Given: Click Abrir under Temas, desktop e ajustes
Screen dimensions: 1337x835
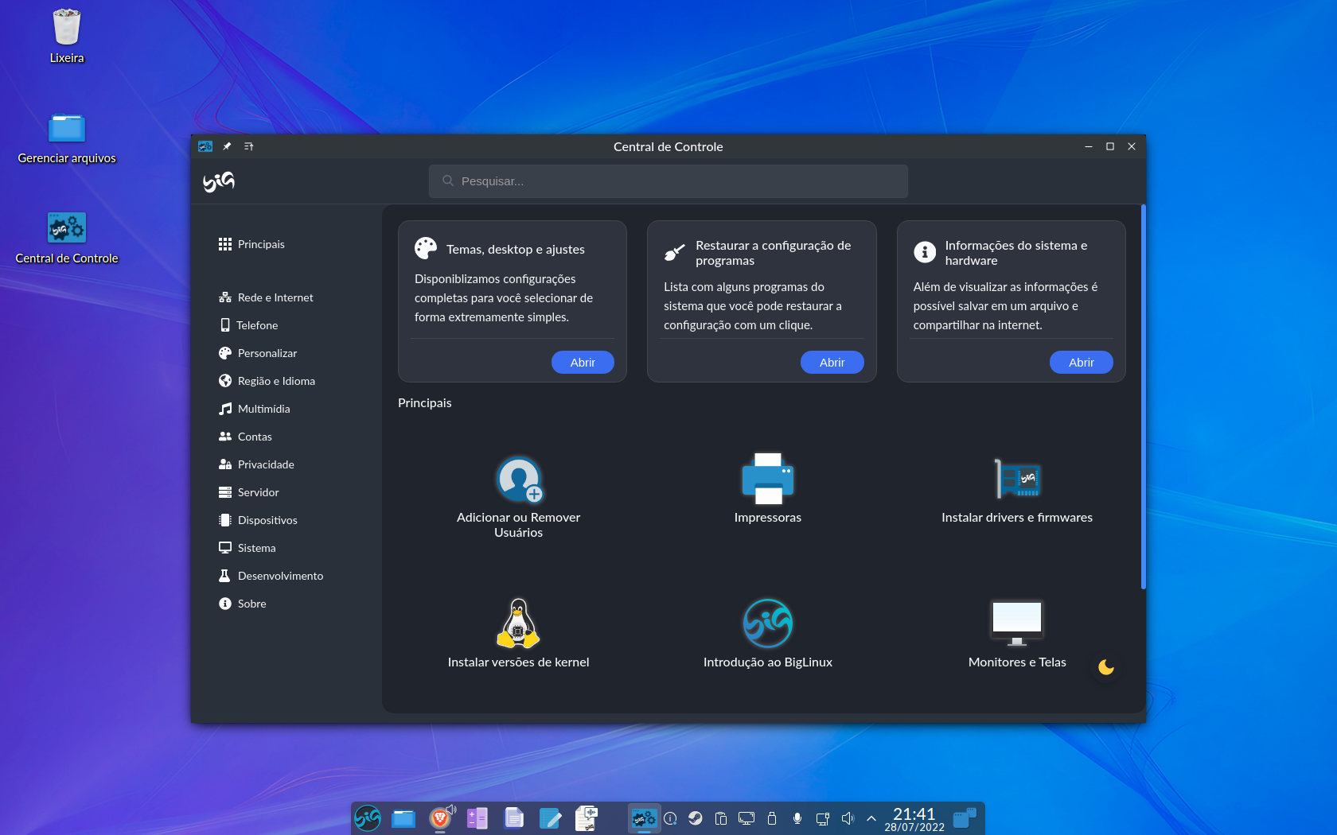Looking at the screenshot, I should [583, 363].
